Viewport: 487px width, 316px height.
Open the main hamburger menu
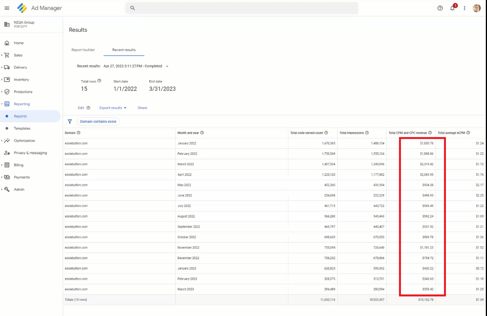[x=7, y=8]
